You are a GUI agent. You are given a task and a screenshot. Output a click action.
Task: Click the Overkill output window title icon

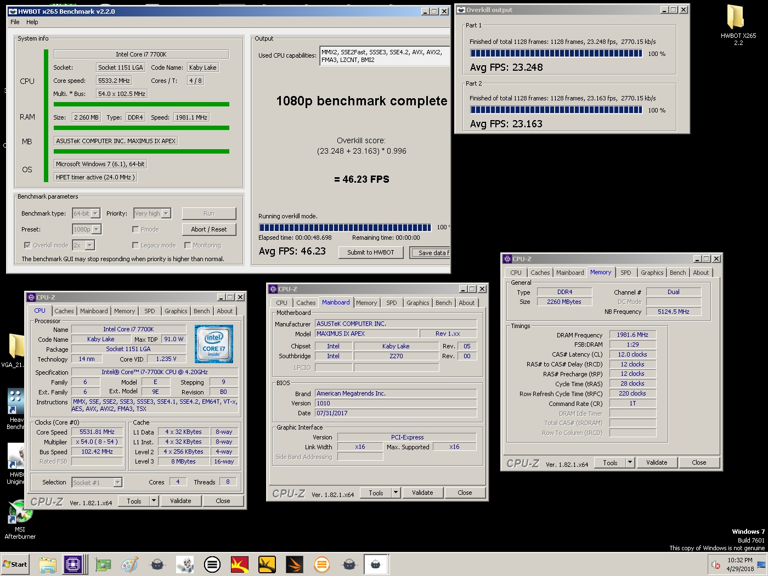(x=461, y=10)
